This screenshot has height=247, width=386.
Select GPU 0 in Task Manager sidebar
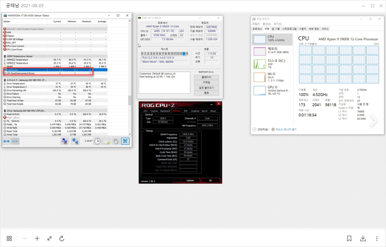coord(272,90)
